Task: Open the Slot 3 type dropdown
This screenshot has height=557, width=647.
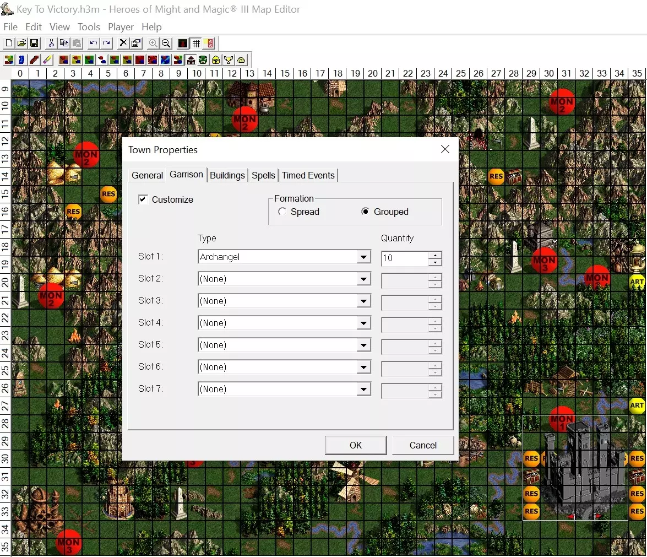Action: [x=363, y=301]
